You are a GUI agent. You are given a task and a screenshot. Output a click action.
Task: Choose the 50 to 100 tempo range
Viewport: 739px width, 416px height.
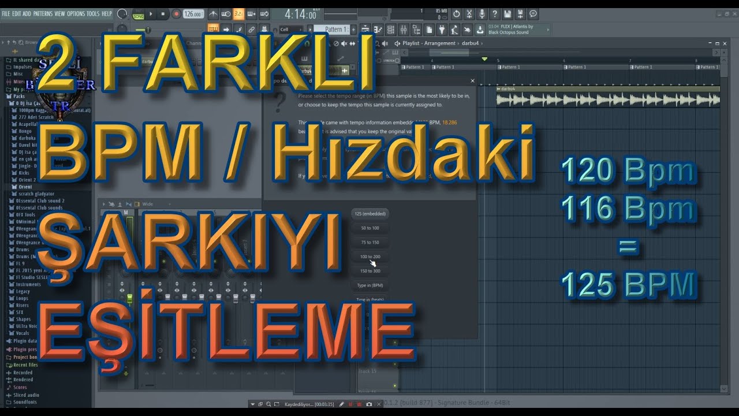click(x=370, y=228)
